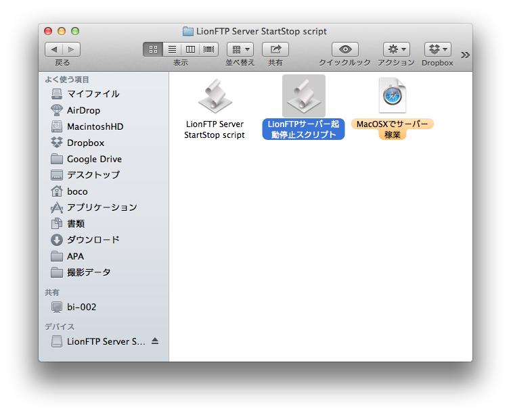Select LionFTPサーバー起動停止スクリプト file icon
The width and height of the screenshot is (511, 415).
tap(304, 96)
